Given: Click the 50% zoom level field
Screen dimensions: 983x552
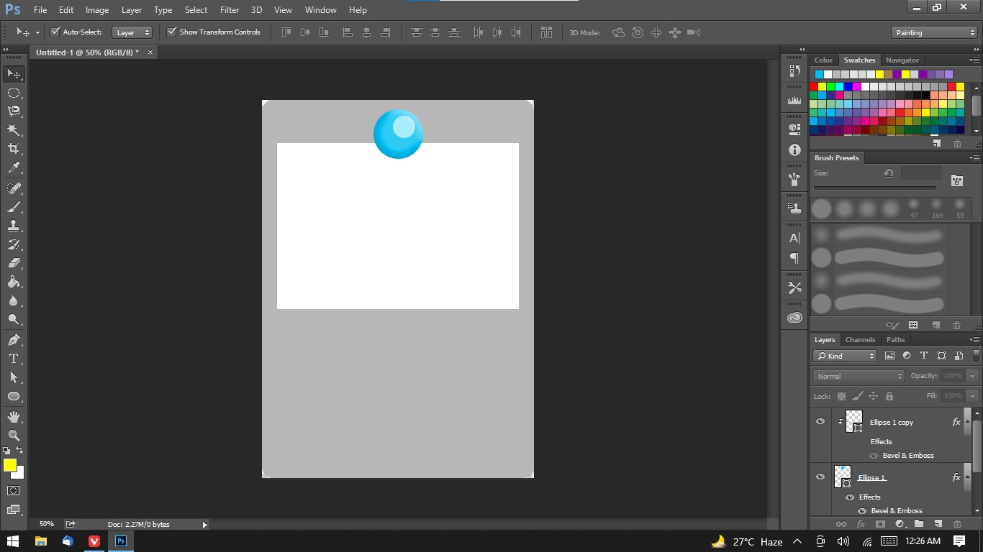Looking at the screenshot, I should click(x=46, y=525).
